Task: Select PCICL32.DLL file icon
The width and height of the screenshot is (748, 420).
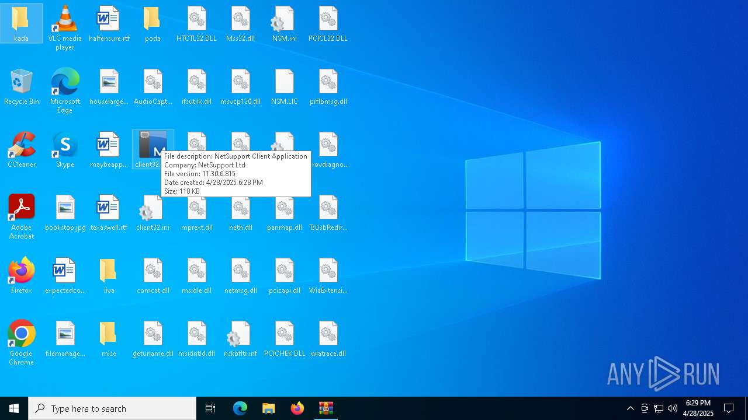Action: (x=328, y=23)
